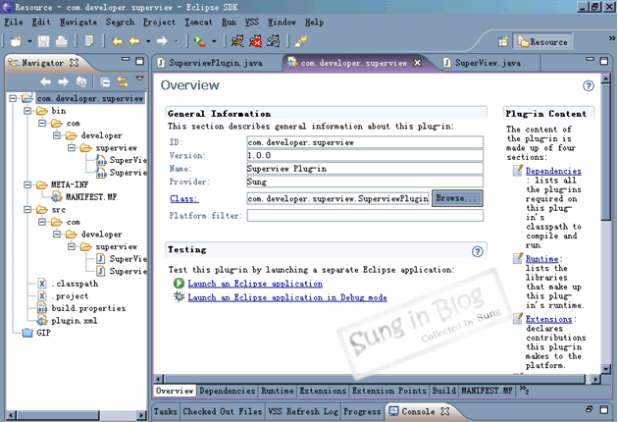The height and width of the screenshot is (422, 618).
Task: Switch to SuperviewPlugin.java editor tab
Action: tap(215, 63)
